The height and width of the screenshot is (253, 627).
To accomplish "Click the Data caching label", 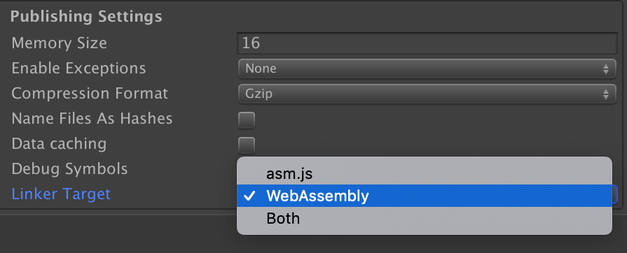I will 59,144.
